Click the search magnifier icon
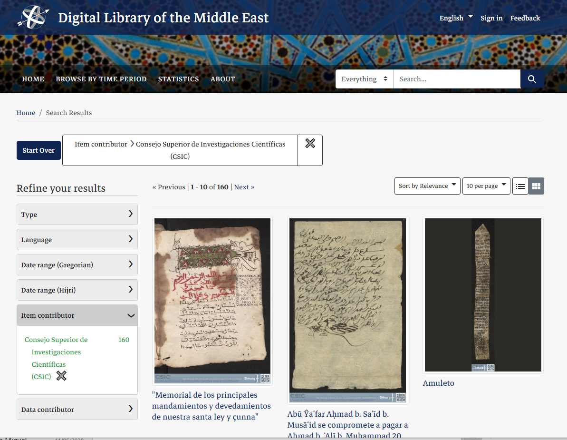Viewport: 567px width, 440px height. (532, 79)
